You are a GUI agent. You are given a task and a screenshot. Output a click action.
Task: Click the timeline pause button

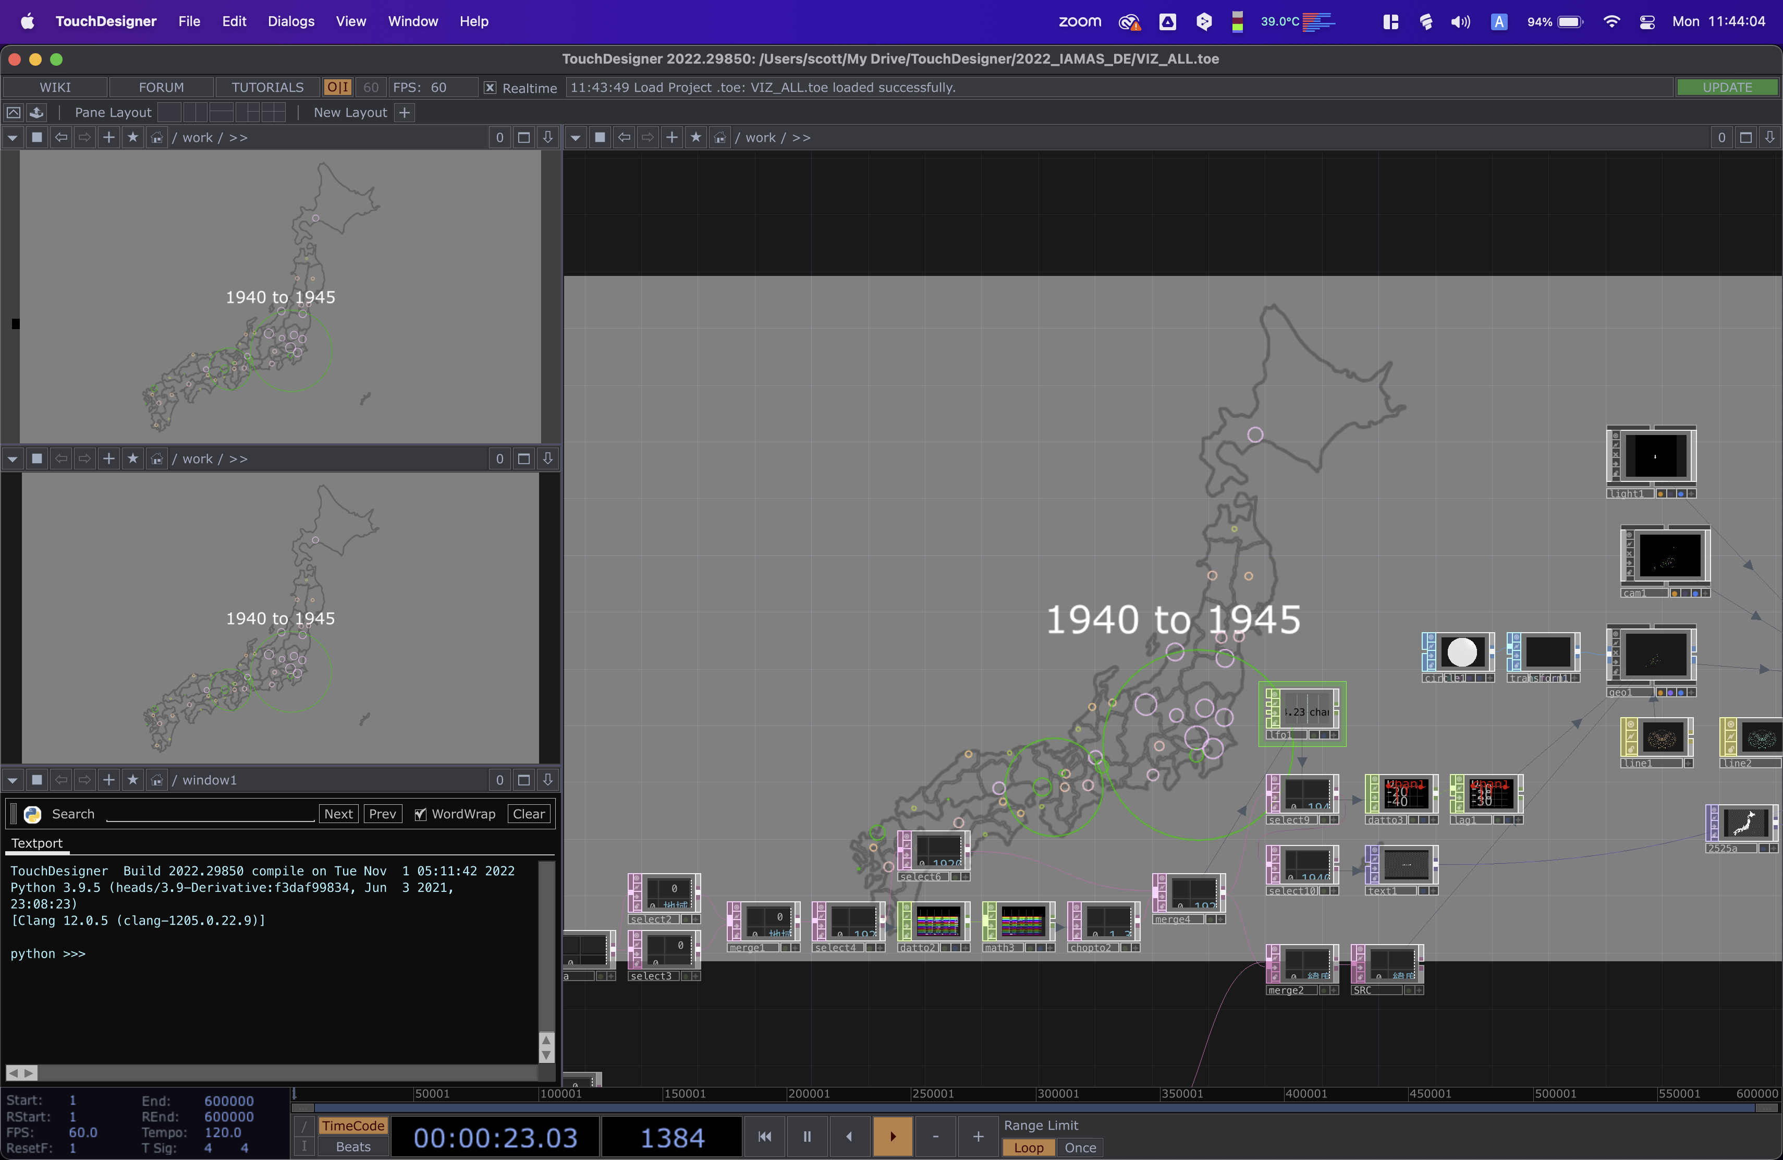[x=807, y=1136]
